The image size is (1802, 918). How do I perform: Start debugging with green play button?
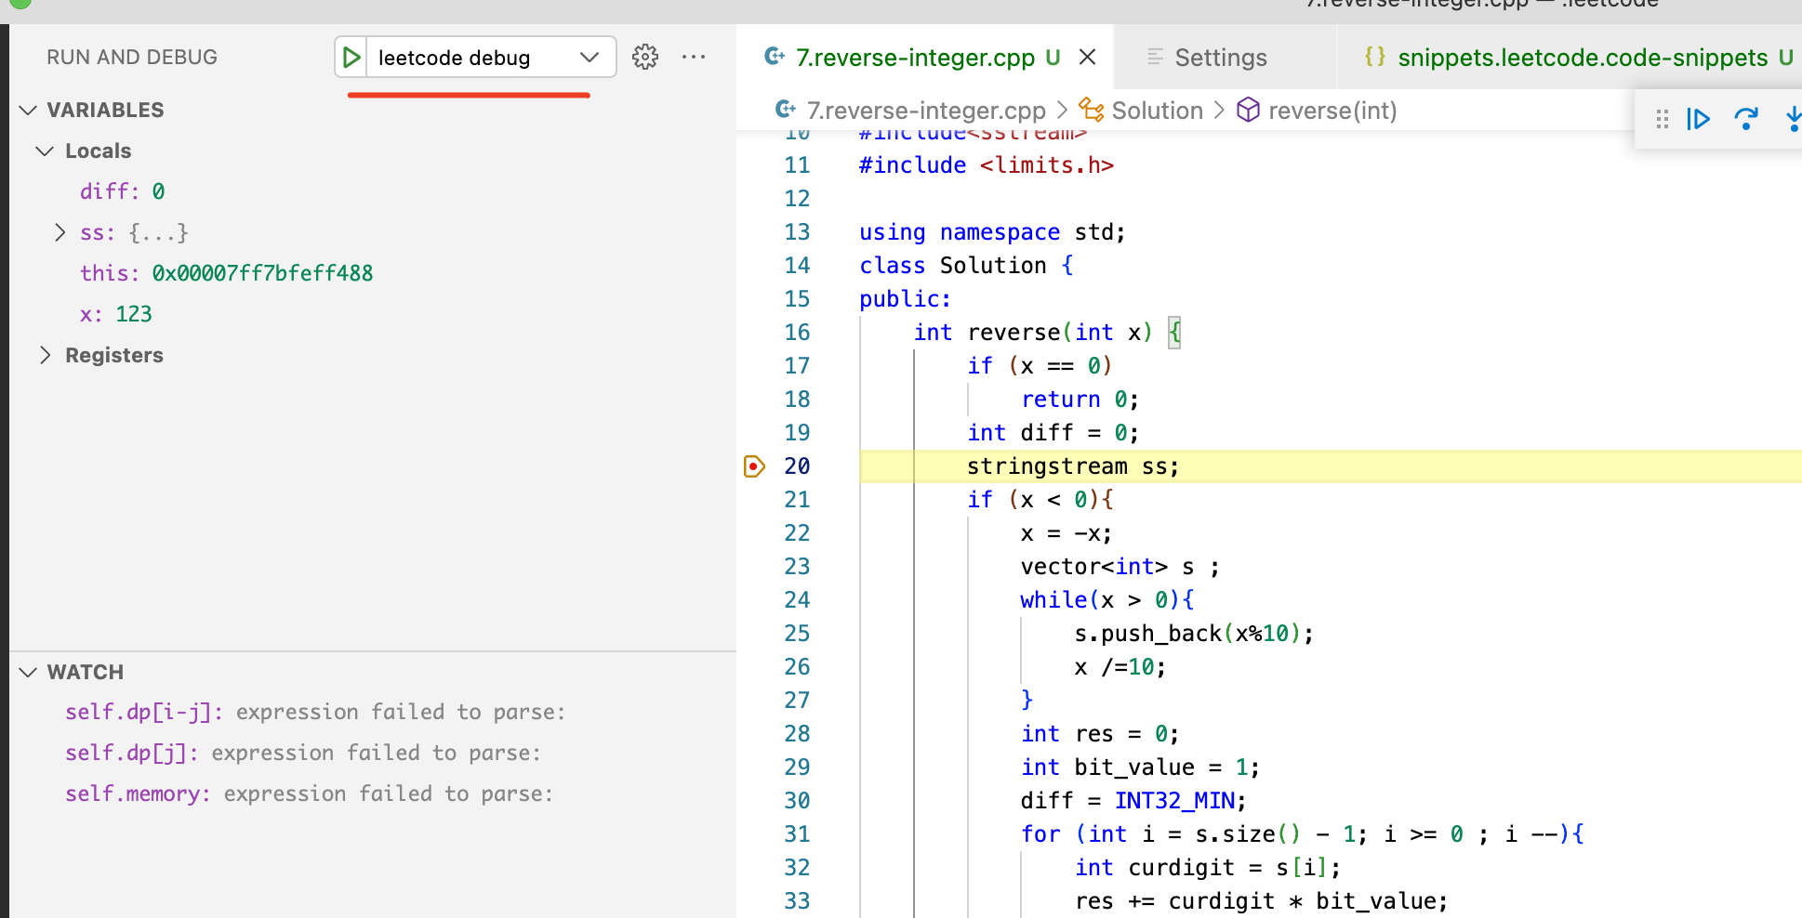point(351,58)
